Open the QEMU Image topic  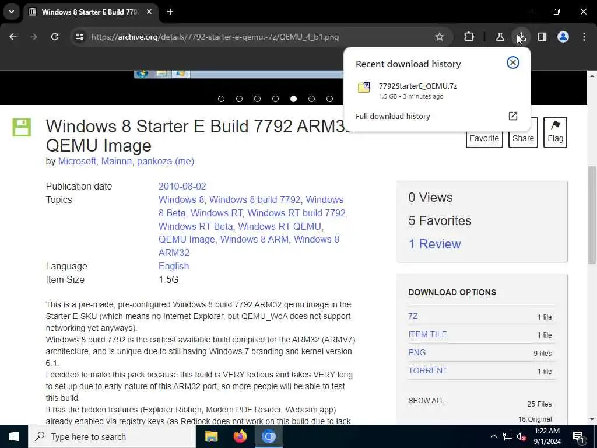(187, 240)
